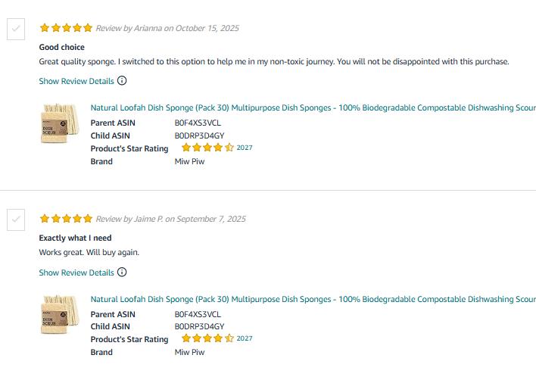Viewport: 536px width, 380px height.
Task: Select the checkbox for Jaime P.'s review
Action: 15,220
